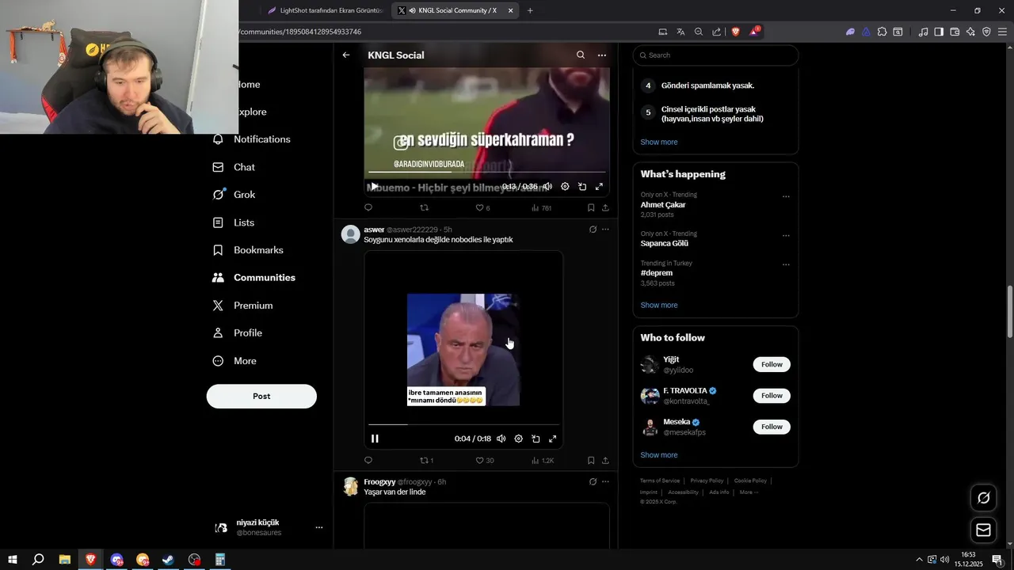The image size is (1014, 570).
Task: Open a new browser tab
Action: pos(530,10)
